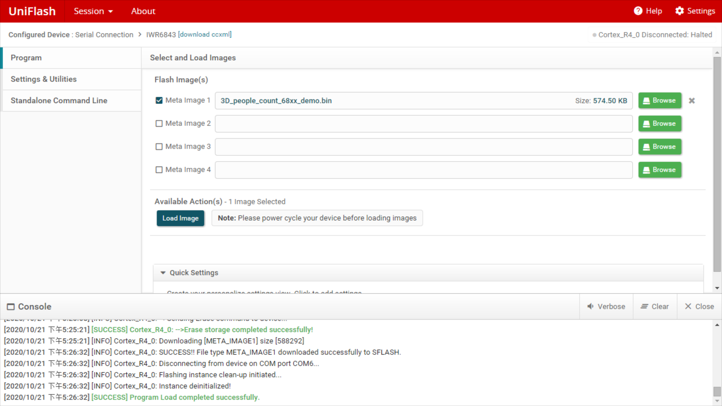Check the Meta Image 4 checkbox
This screenshot has width=722, height=406.
point(159,170)
